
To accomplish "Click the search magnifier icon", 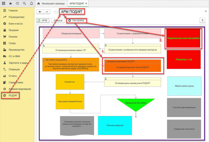I will (24, 4).
